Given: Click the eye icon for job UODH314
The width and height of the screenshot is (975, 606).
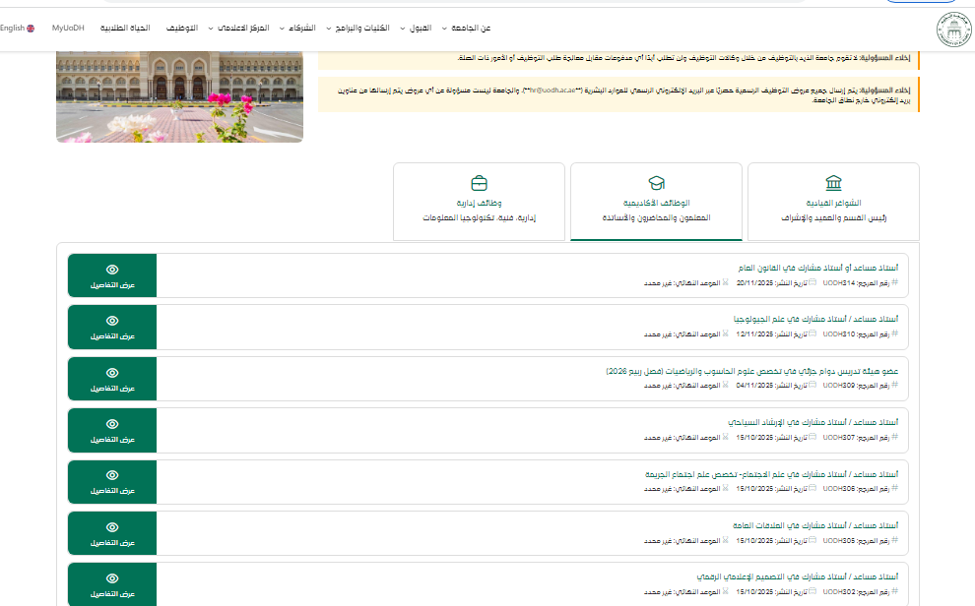Looking at the screenshot, I should pyautogui.click(x=112, y=269).
